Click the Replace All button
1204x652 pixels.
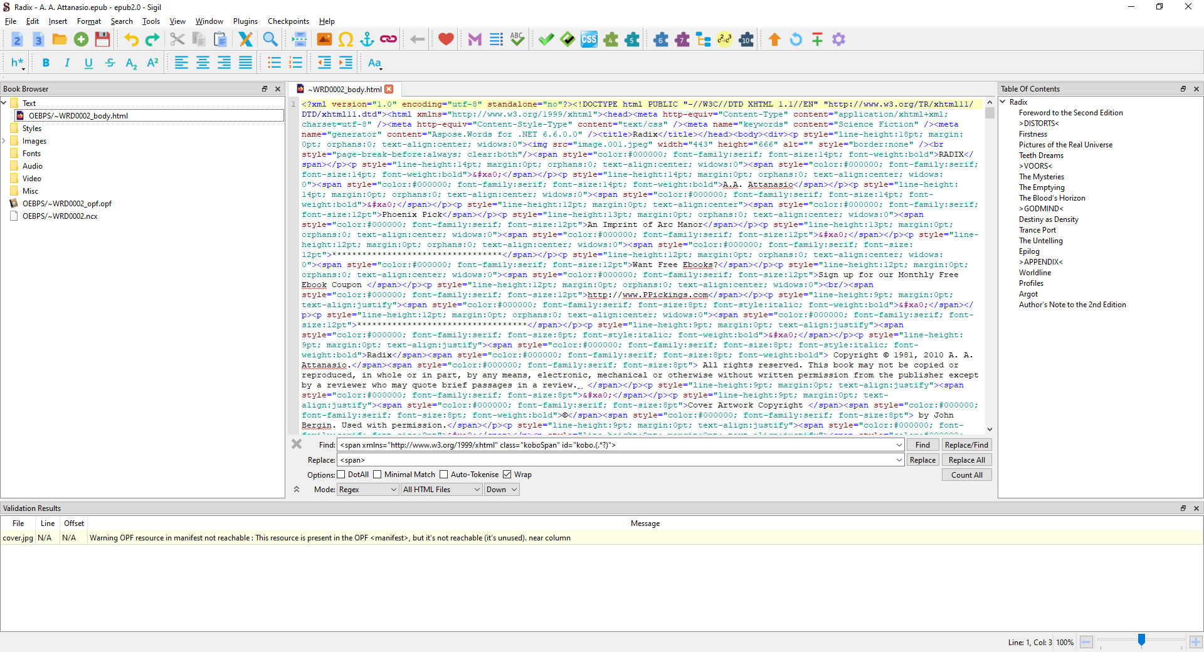point(966,460)
